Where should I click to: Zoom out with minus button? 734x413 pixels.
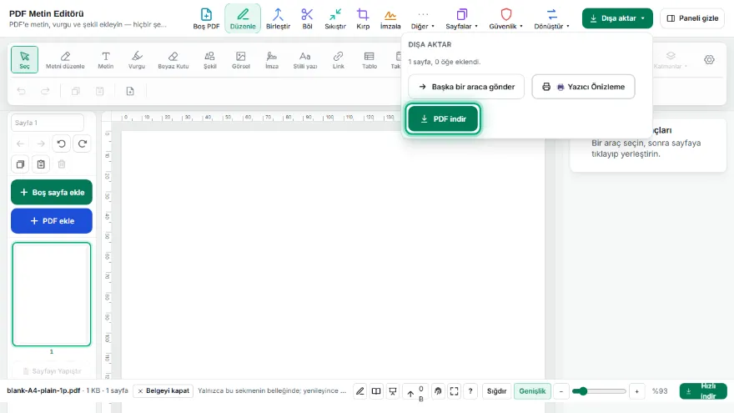[x=561, y=391]
